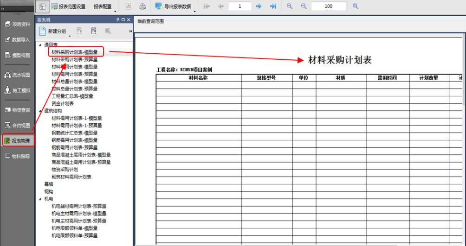Image resolution: width=466 pixels, height=246 pixels.
Task: Open the 物资采购计划 report
Action: pos(65,170)
